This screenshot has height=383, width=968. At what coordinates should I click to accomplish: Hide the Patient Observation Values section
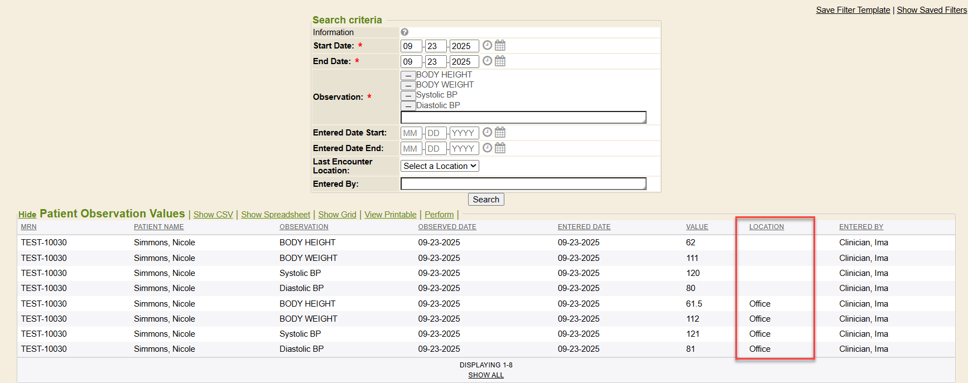click(27, 215)
